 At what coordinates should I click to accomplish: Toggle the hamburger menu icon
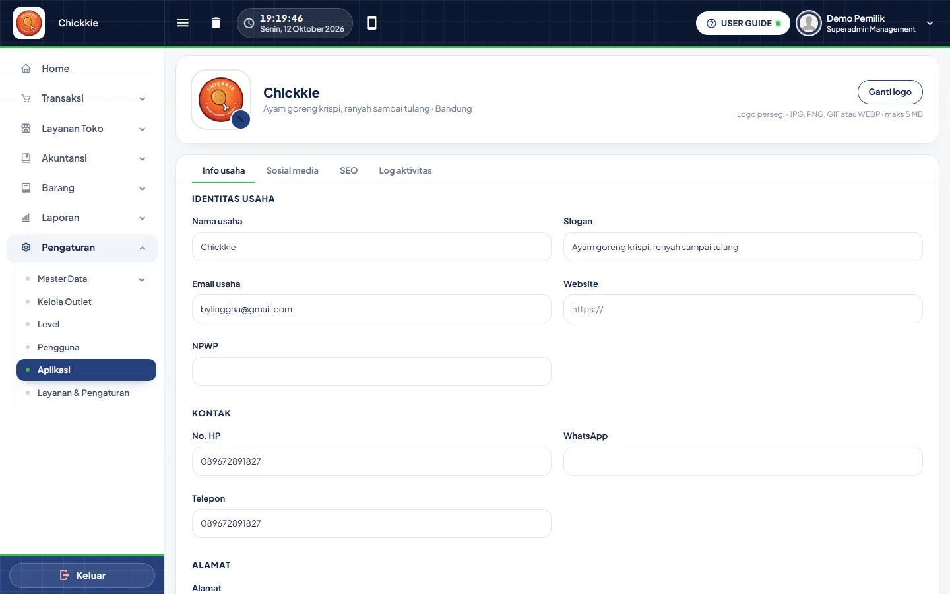click(x=183, y=23)
